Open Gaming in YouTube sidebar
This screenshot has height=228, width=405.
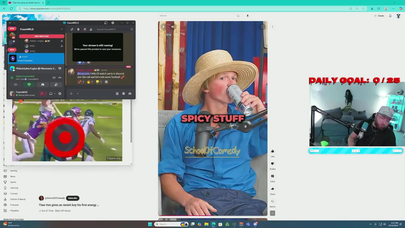(14, 171)
